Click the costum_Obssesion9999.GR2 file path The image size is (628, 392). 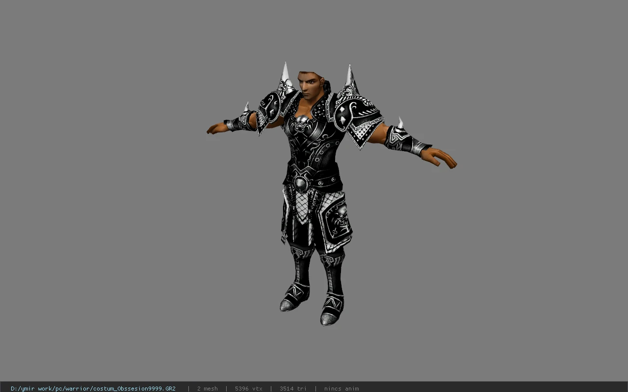point(93,389)
